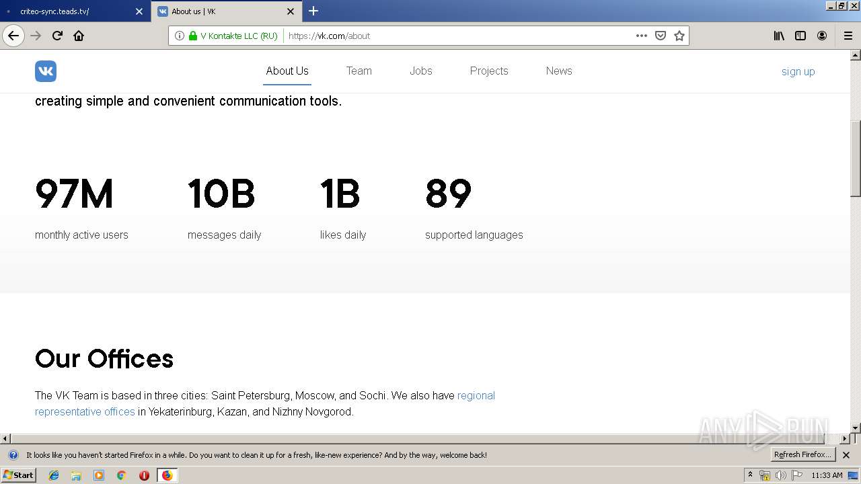
Task: Click the scroll down arrow
Action: pyautogui.click(x=856, y=428)
